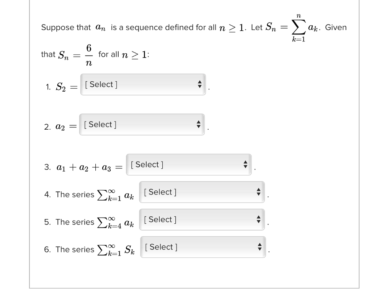Click the fraction 6 over n
The image size is (392, 300).
89,55
